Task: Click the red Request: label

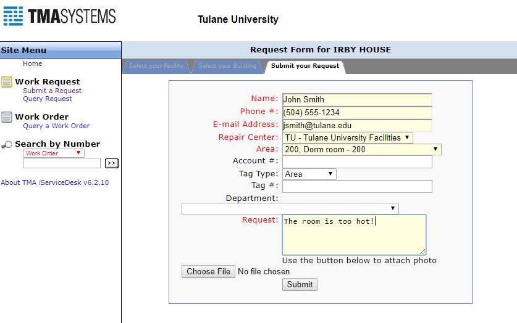Action: (x=260, y=219)
